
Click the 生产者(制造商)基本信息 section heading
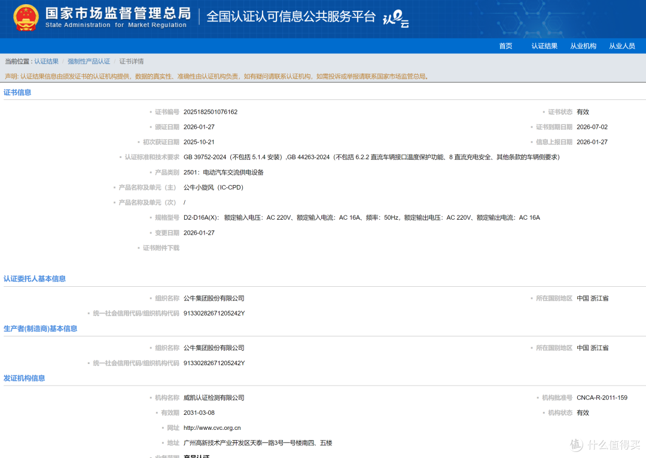[41, 329]
